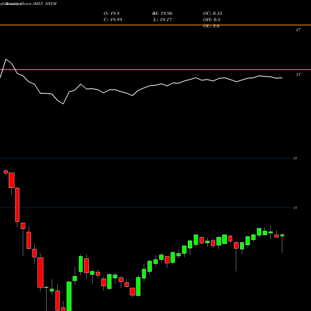Click the 22 price axis label
The image size is (311, 311).
coord(295,158)
